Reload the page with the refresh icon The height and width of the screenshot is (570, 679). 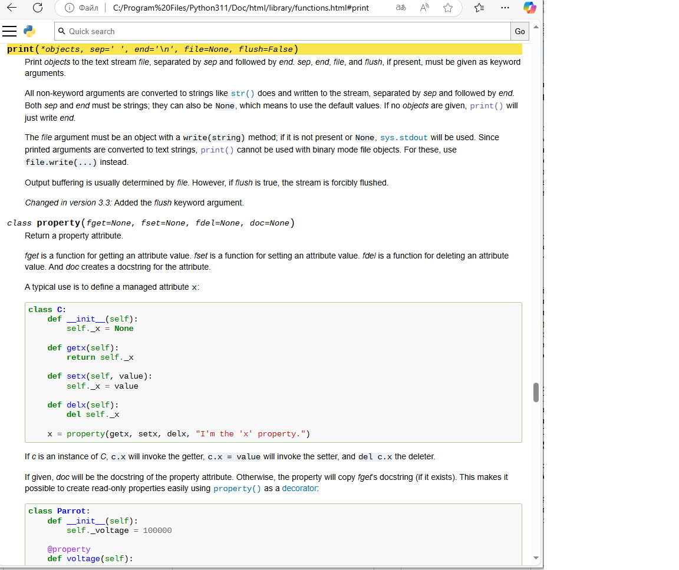37,8
